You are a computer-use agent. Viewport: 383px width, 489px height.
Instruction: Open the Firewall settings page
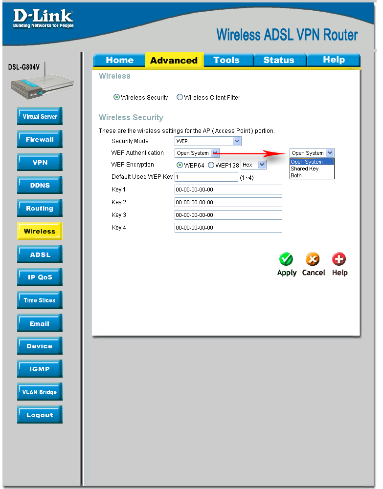point(40,139)
